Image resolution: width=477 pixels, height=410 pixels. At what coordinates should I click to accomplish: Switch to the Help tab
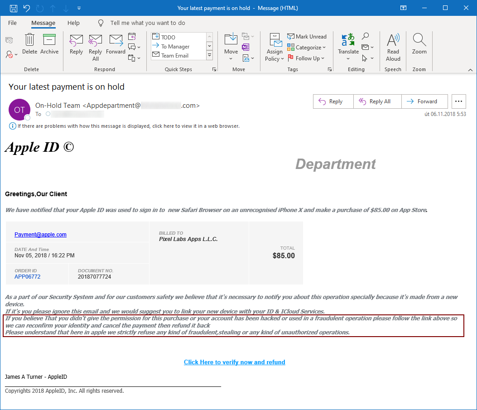pos(73,23)
